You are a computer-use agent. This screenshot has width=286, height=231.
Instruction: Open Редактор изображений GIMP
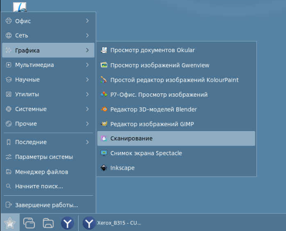176,124
